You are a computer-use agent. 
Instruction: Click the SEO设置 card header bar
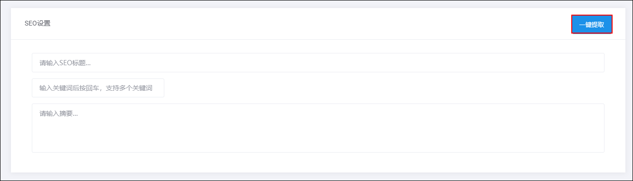click(318, 24)
